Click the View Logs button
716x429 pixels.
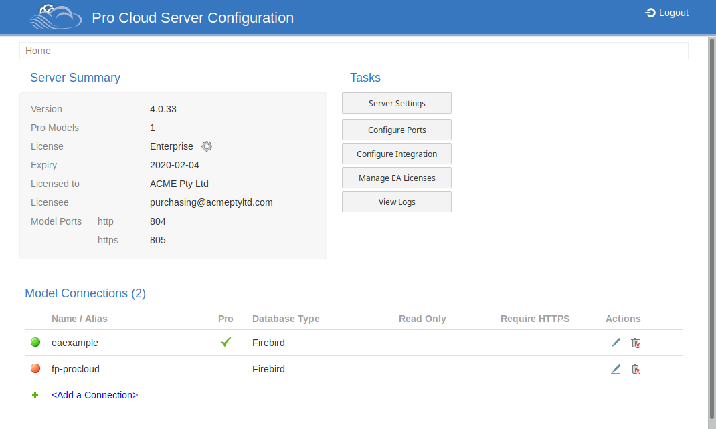[x=397, y=202]
